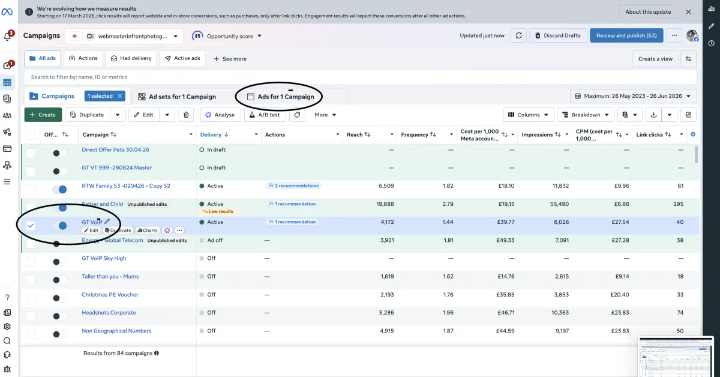The image size is (720, 377).
Task: Select the Had delivery filter view
Action: coord(131,58)
